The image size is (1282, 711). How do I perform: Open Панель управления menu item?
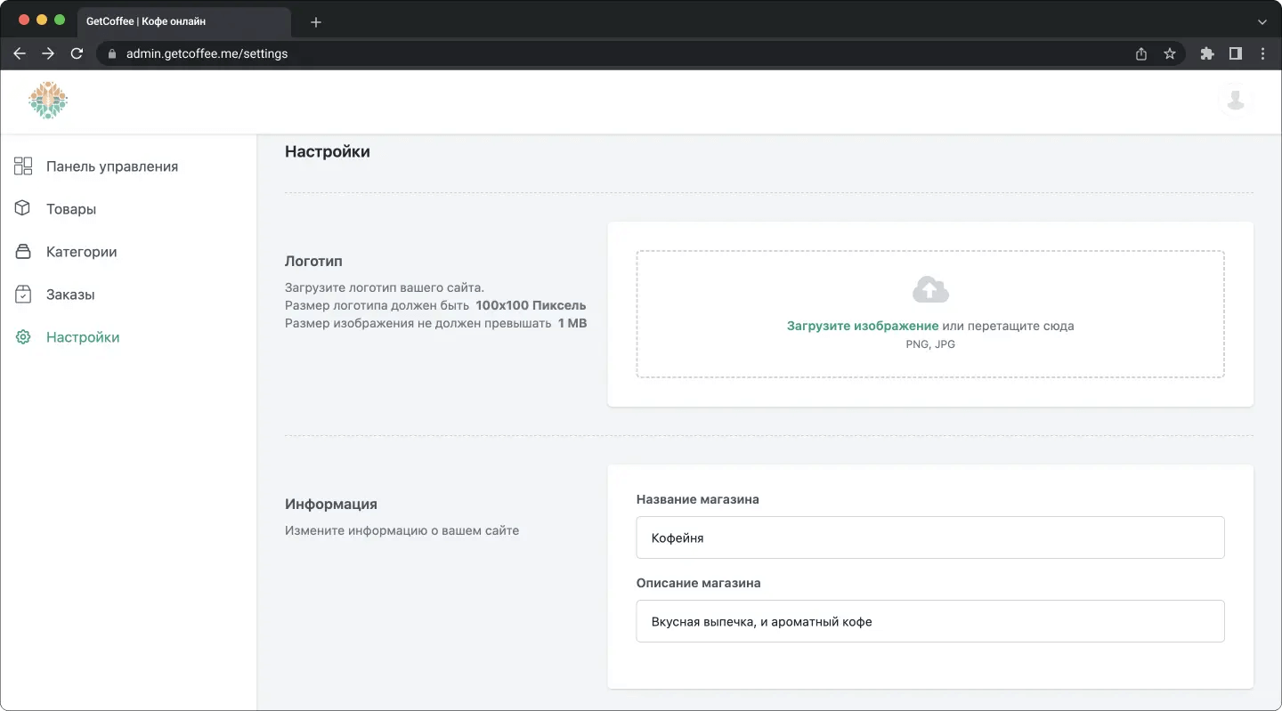[112, 166]
